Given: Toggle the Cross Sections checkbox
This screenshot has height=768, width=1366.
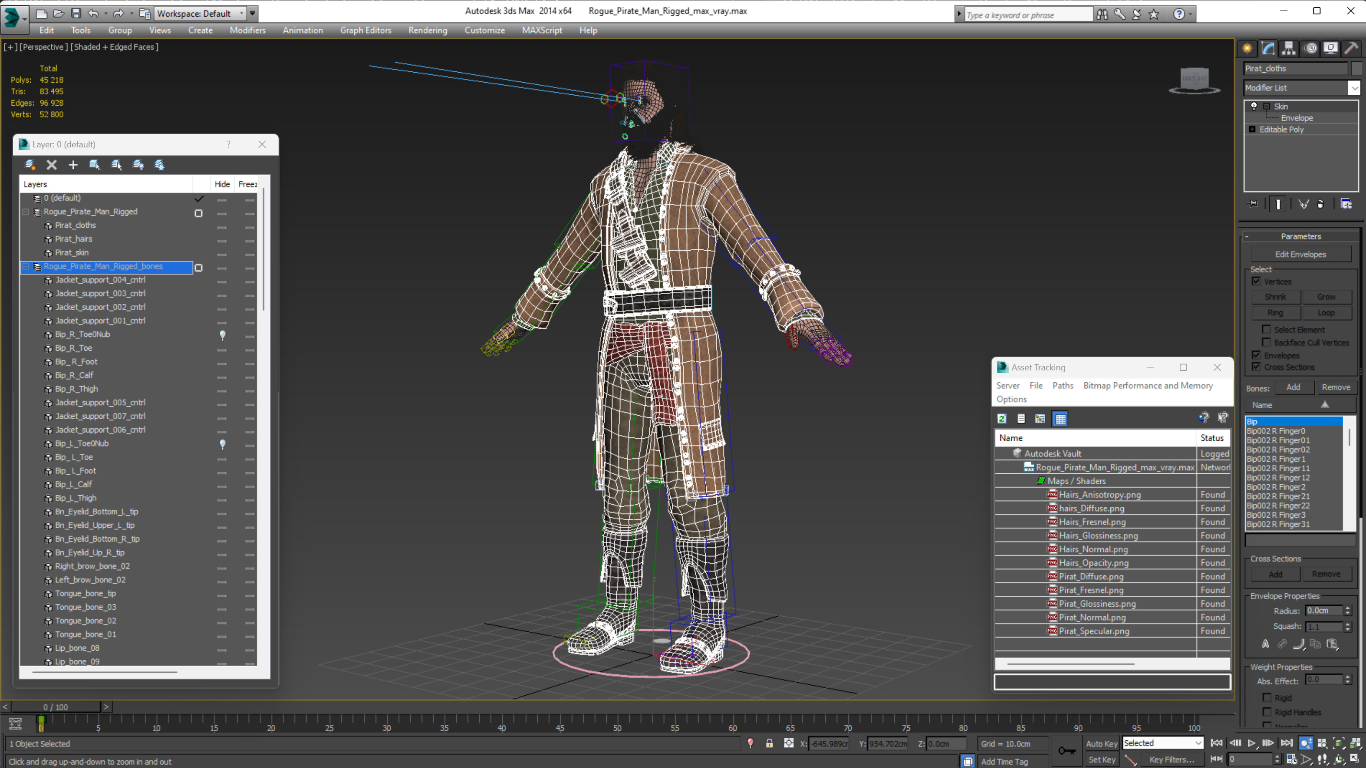Looking at the screenshot, I should (x=1256, y=367).
